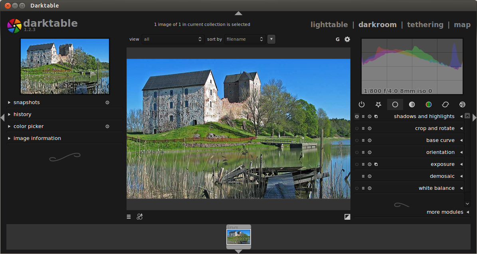The width and height of the screenshot is (477, 254).
Task: Disable the shadows and highlights module
Action: click(x=357, y=116)
